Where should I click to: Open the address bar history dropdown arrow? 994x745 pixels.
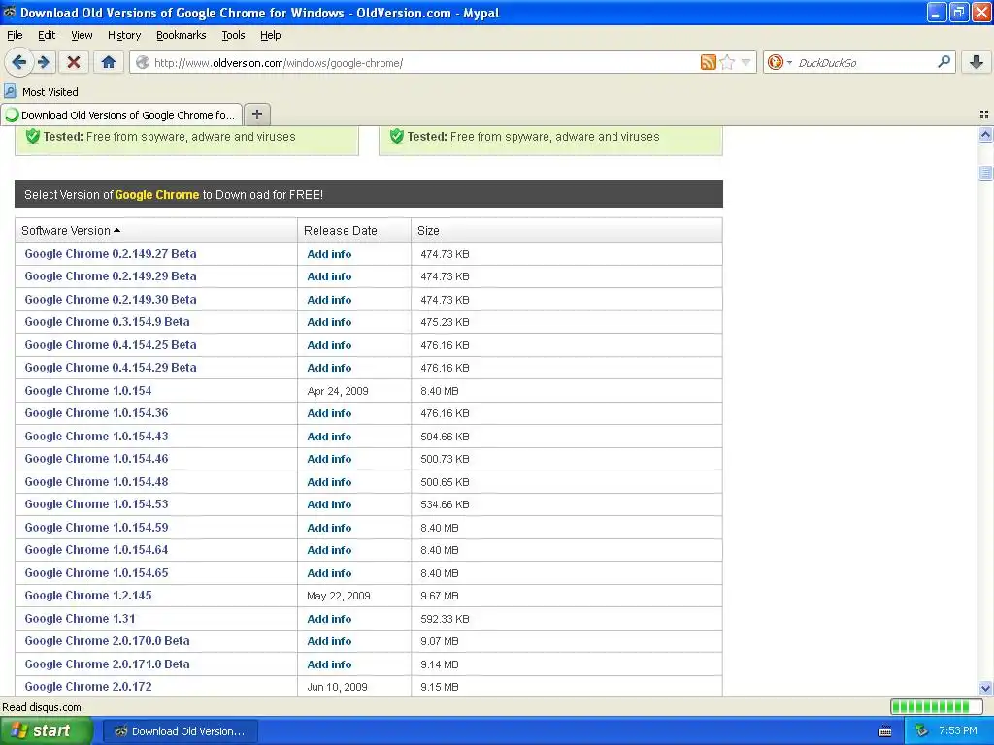pos(746,62)
